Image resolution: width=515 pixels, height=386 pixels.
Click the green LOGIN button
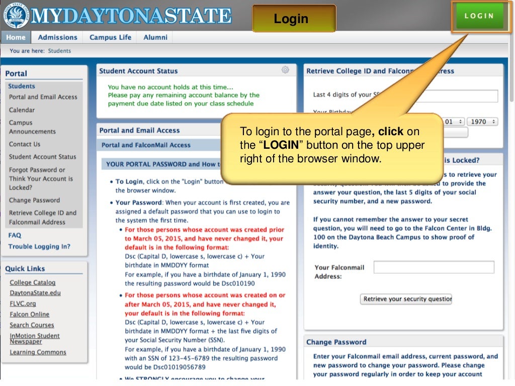click(479, 16)
